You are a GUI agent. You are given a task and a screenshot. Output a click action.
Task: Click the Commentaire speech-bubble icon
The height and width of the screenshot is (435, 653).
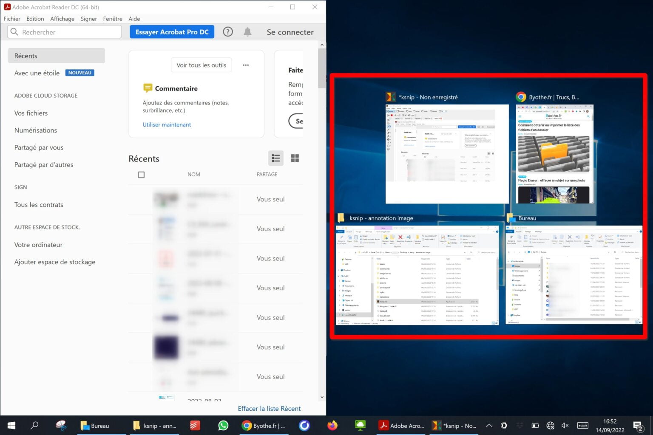click(148, 88)
